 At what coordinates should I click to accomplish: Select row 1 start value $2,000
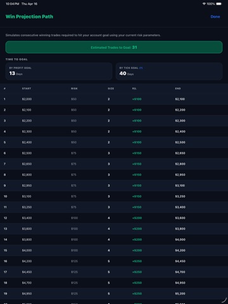click(27, 99)
